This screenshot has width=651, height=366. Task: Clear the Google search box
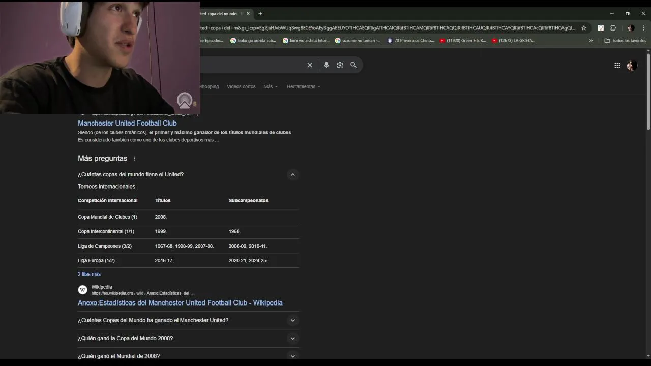[x=310, y=65]
